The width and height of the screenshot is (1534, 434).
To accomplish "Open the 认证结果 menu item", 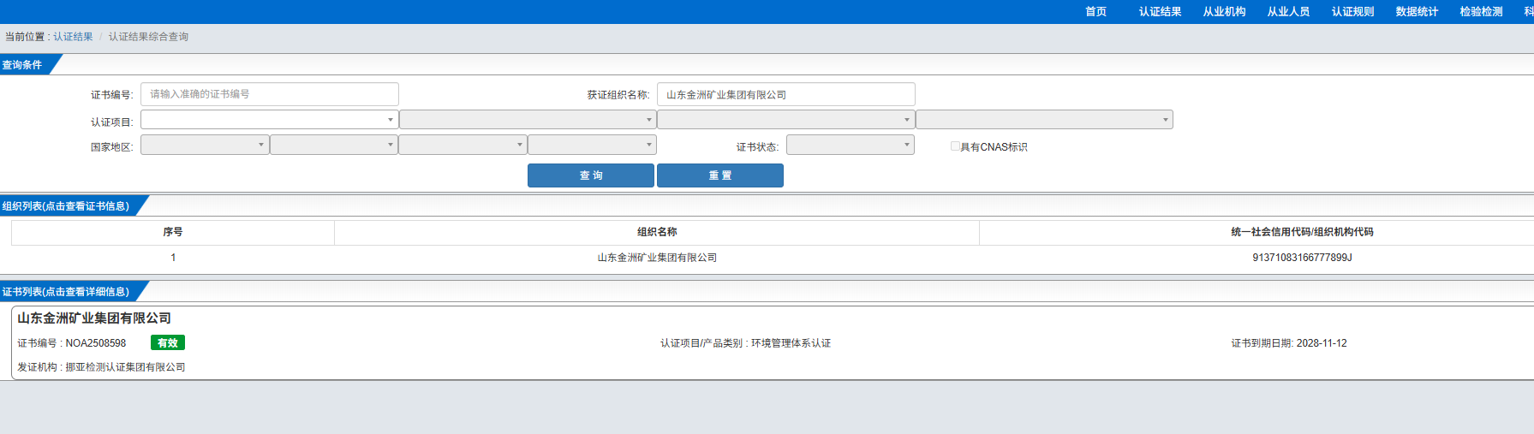I will click(1160, 11).
